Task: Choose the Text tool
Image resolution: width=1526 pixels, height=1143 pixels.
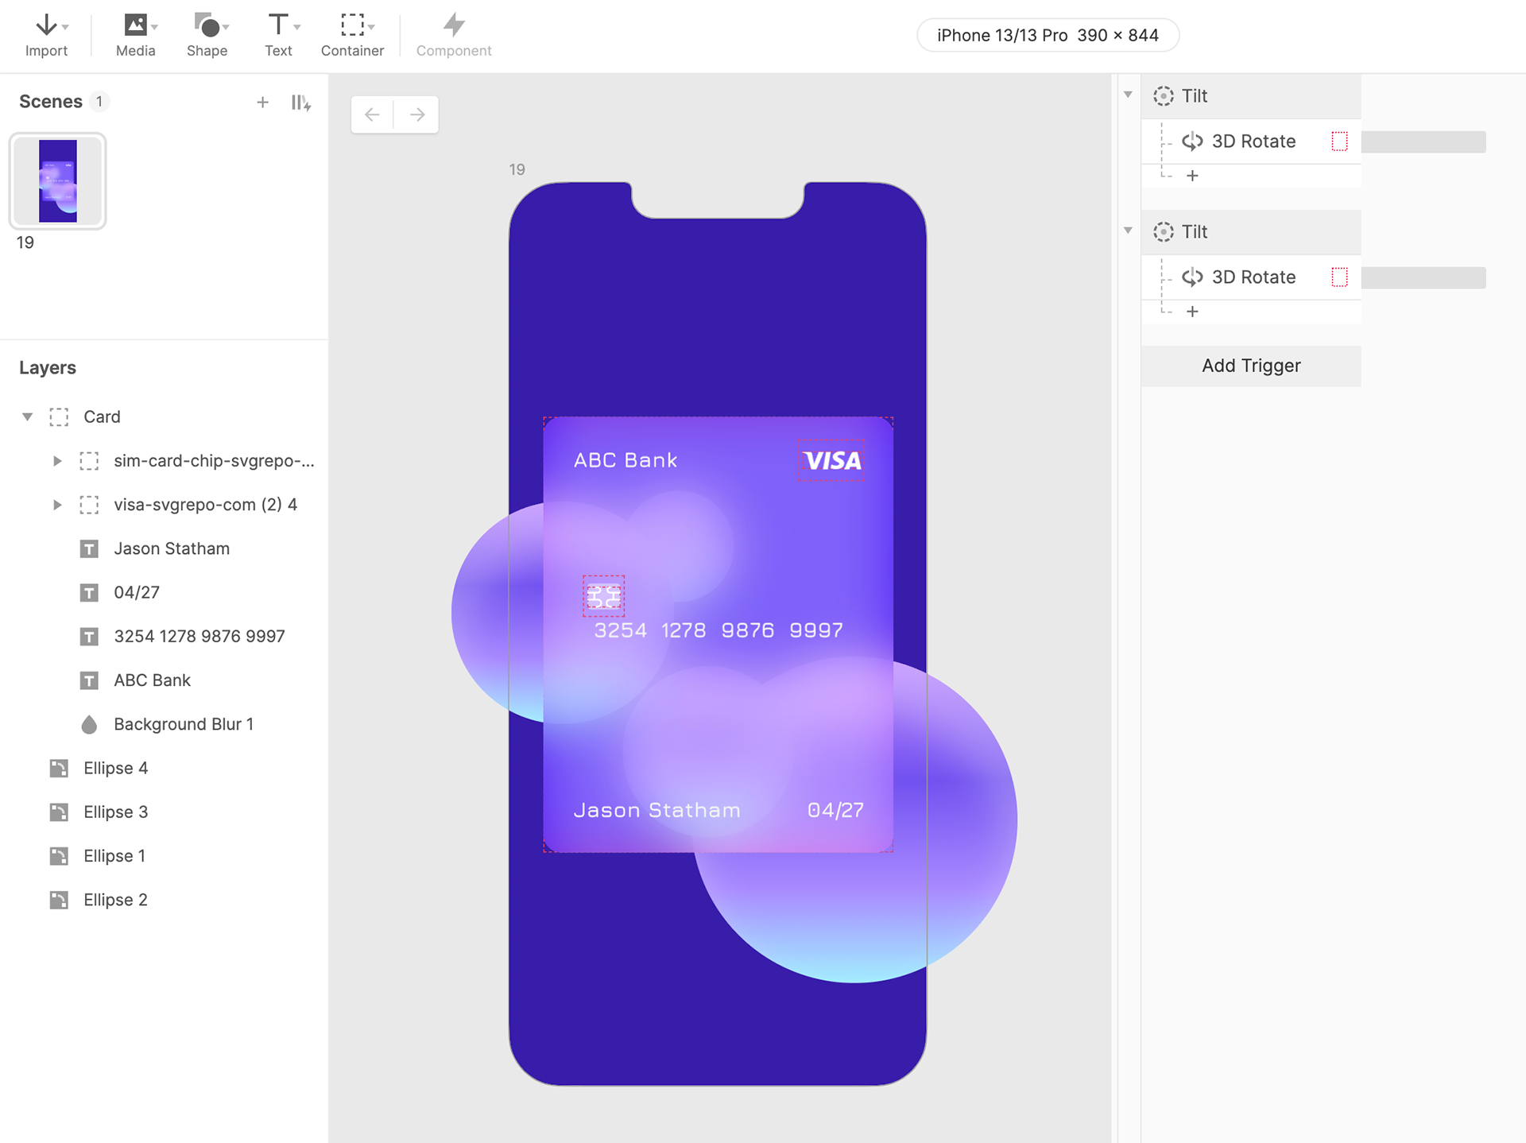Action: 278,35
